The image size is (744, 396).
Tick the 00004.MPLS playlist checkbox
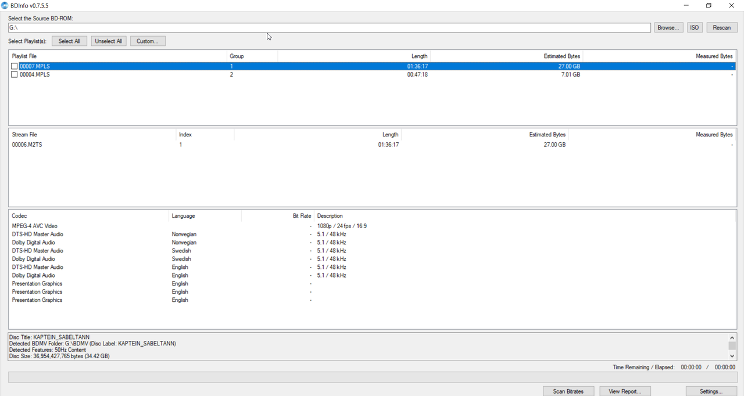coord(15,74)
